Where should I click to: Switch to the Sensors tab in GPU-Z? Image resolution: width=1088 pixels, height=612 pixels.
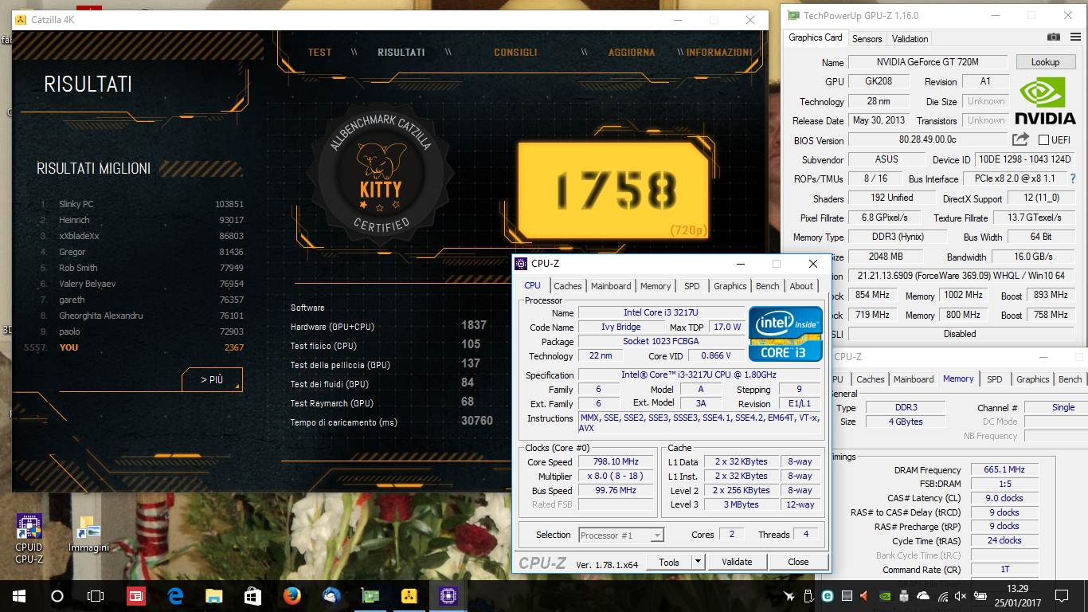pyautogui.click(x=867, y=38)
